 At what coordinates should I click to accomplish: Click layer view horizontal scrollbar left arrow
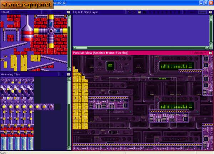pos(75,48)
